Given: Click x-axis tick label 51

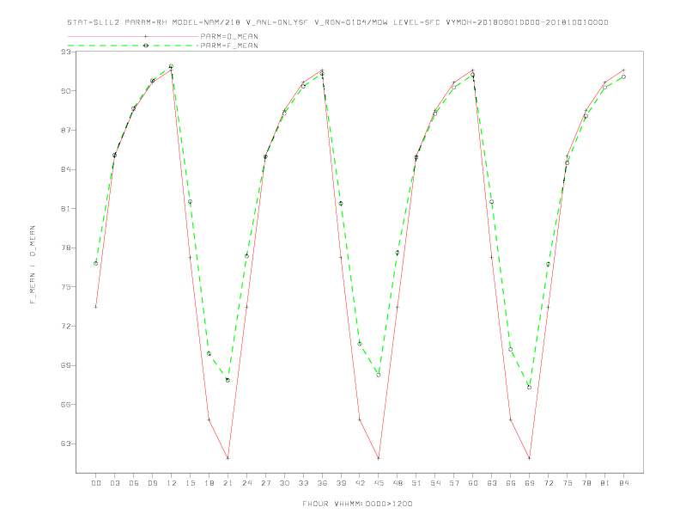Looking at the screenshot, I should pyautogui.click(x=416, y=483).
